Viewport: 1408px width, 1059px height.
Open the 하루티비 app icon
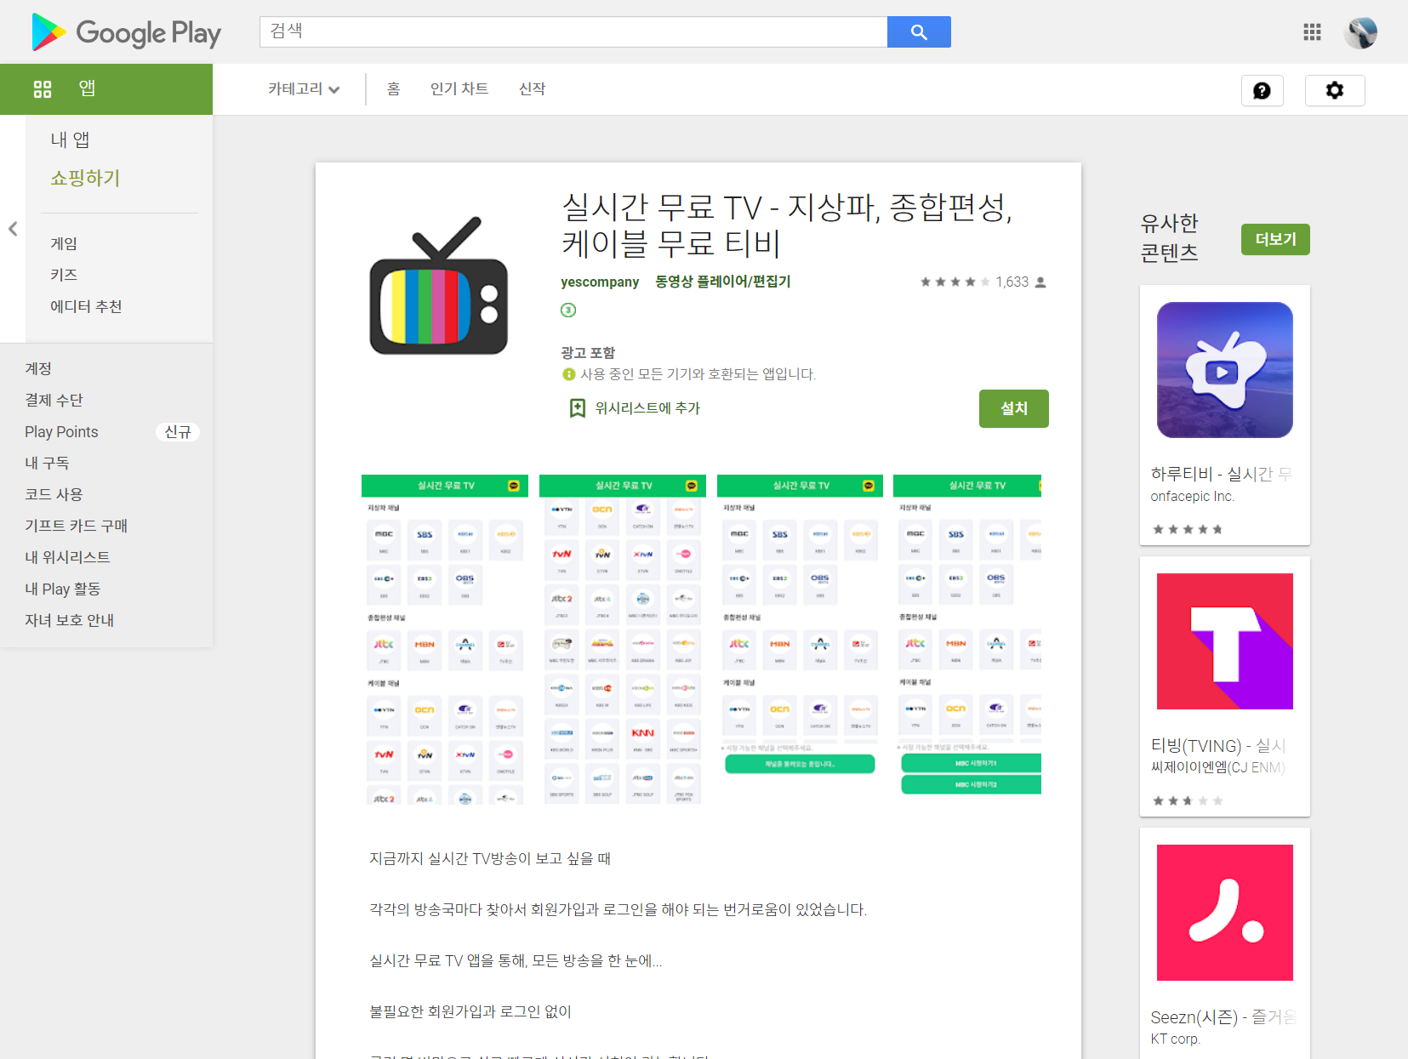click(1225, 370)
